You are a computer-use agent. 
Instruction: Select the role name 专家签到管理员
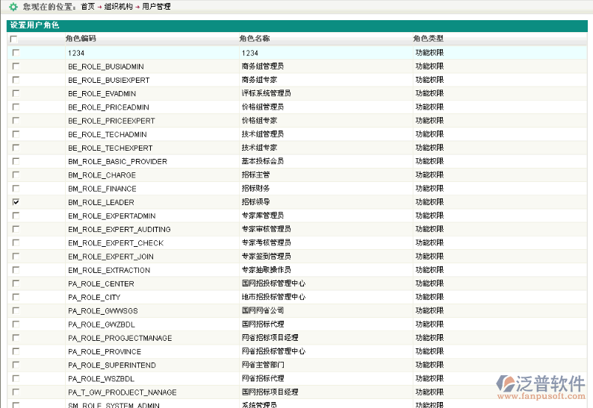(266, 257)
